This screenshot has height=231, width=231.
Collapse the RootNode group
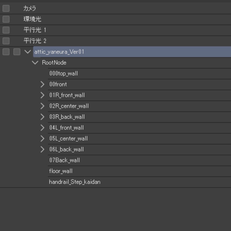36,63
